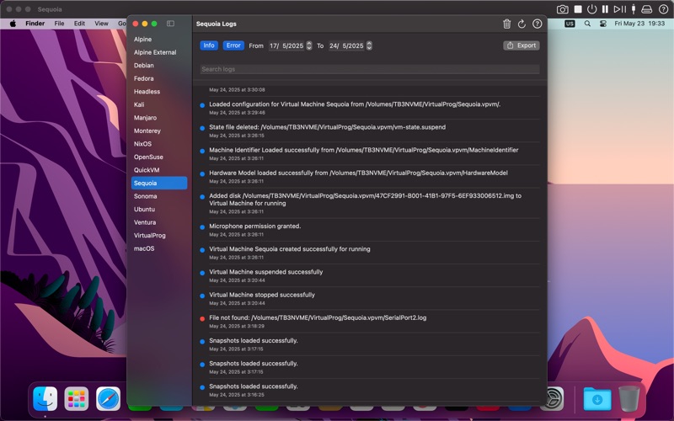
Task: Click the 'Microphone permission granted.' log entry
Action: click(370, 230)
